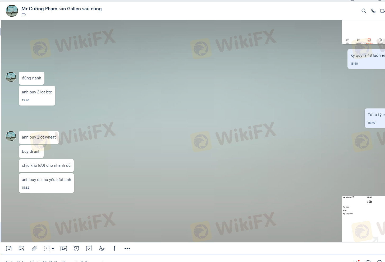Open the text formatting tool
Image resolution: width=385 pixels, height=262 pixels.
point(102,249)
